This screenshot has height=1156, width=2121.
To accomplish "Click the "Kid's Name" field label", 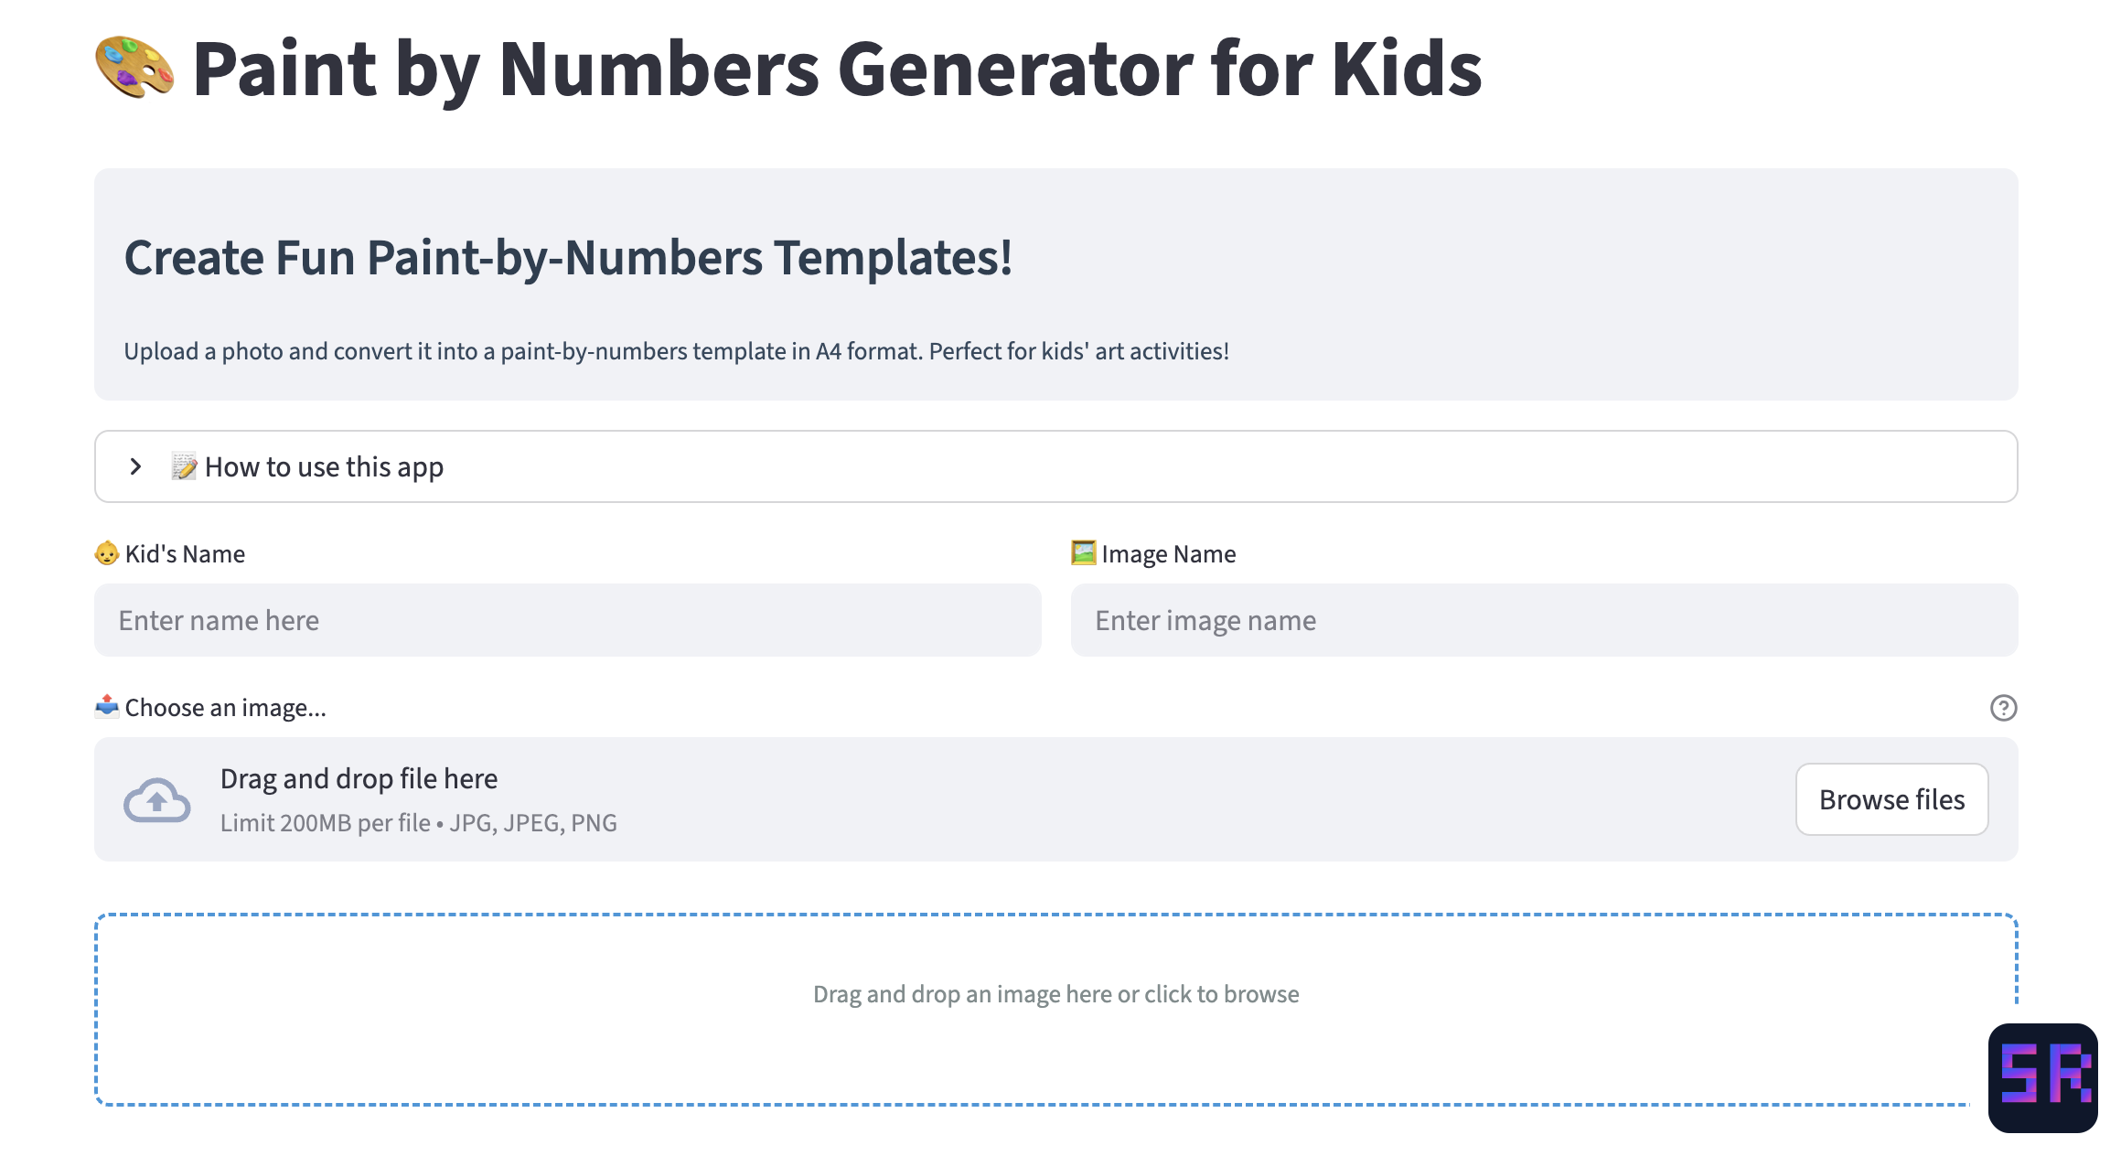I will [185, 554].
